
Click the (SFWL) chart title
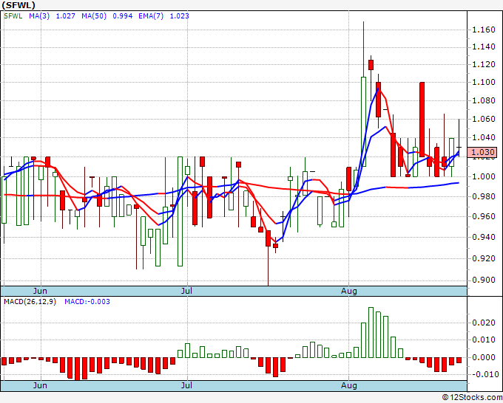(x=18, y=5)
